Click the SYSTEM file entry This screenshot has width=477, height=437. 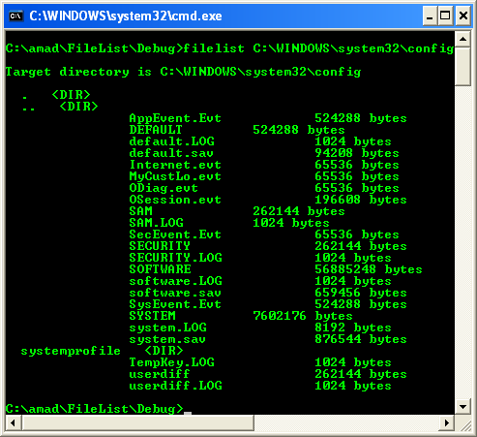coord(152,316)
